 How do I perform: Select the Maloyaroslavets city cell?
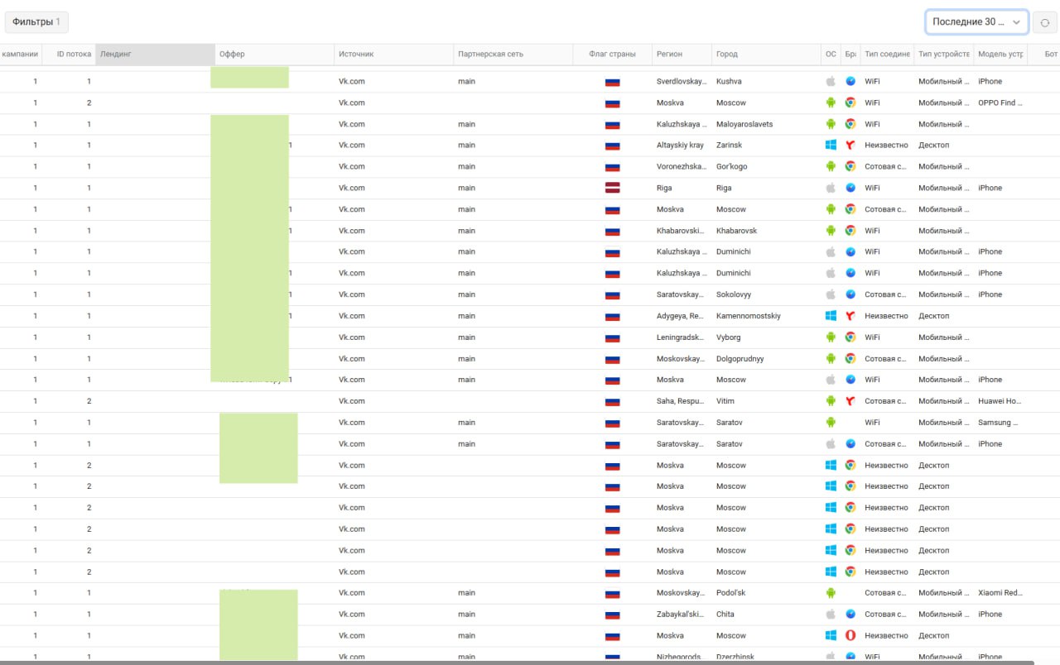coord(744,124)
